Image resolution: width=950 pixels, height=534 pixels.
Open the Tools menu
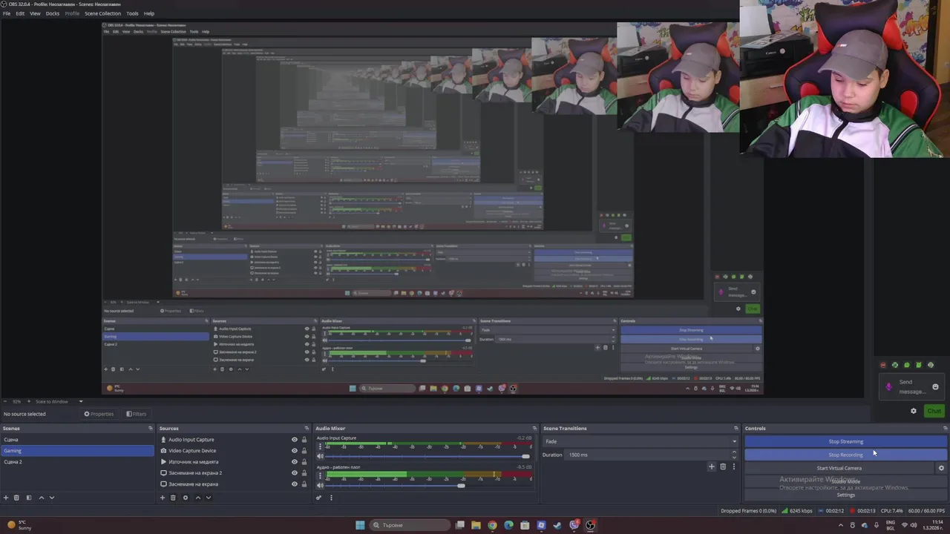(132, 13)
